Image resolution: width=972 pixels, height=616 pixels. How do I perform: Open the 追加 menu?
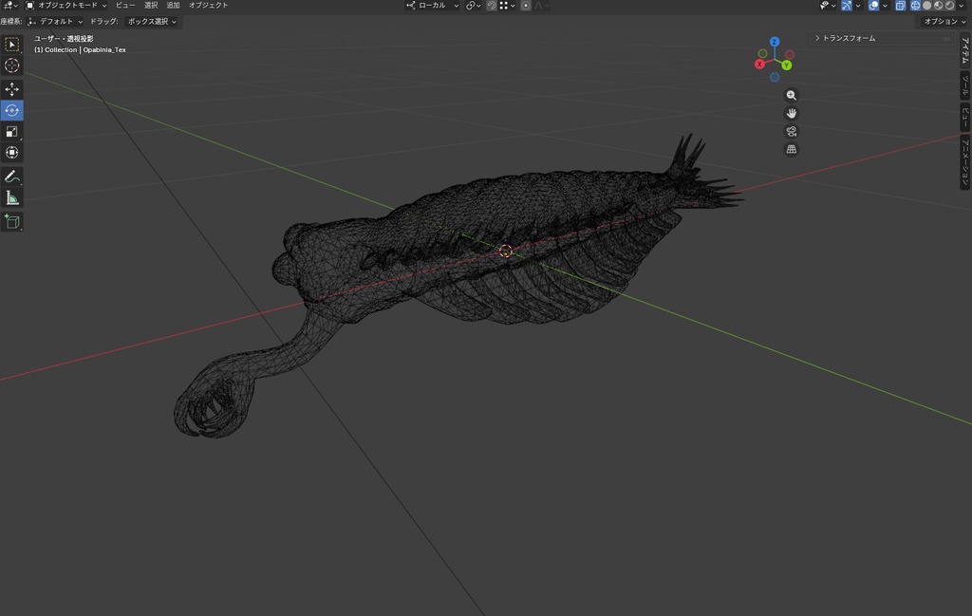[173, 5]
